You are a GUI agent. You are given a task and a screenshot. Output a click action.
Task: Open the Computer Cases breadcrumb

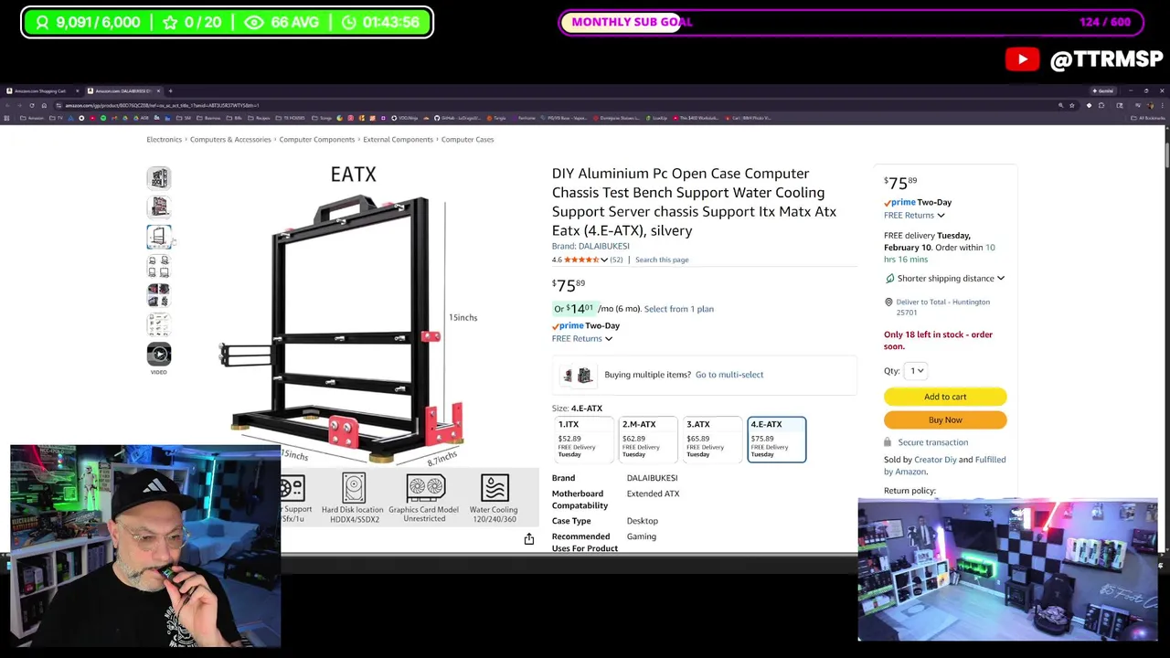coord(467,140)
